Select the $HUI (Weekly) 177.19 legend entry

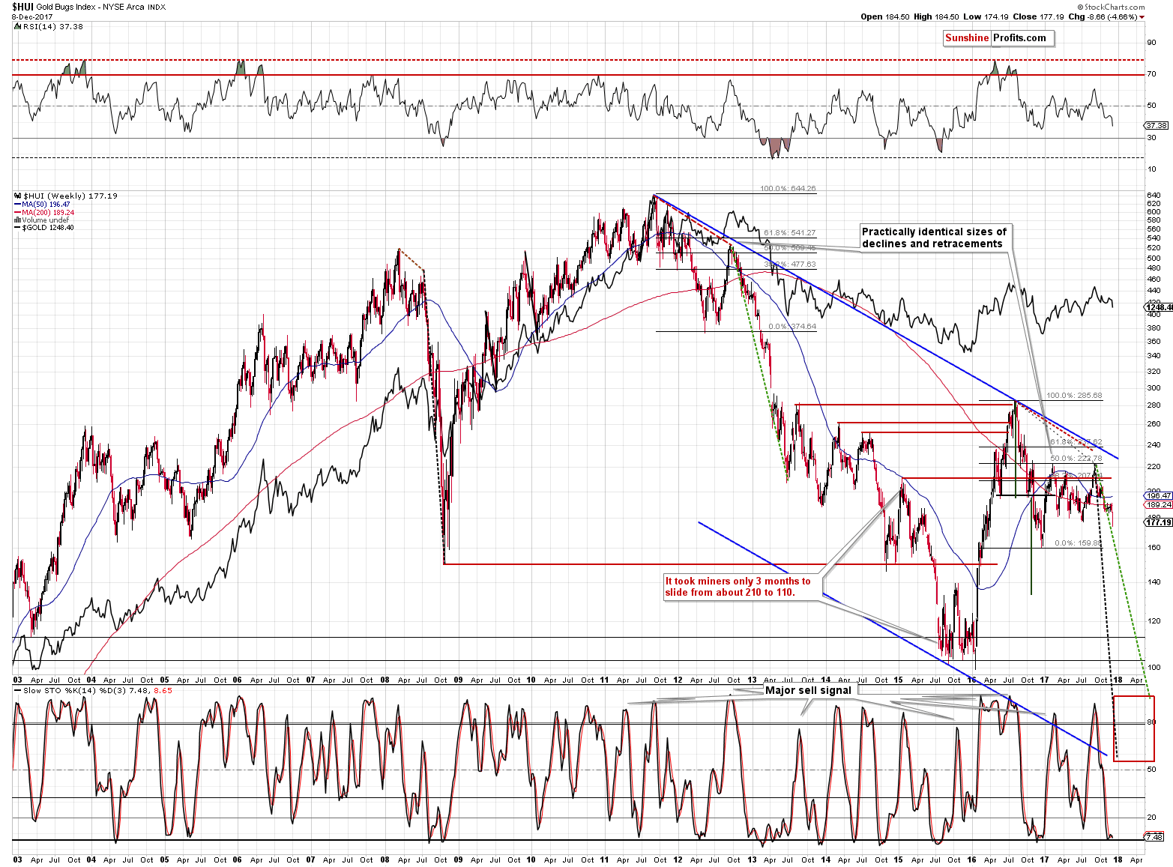point(65,196)
